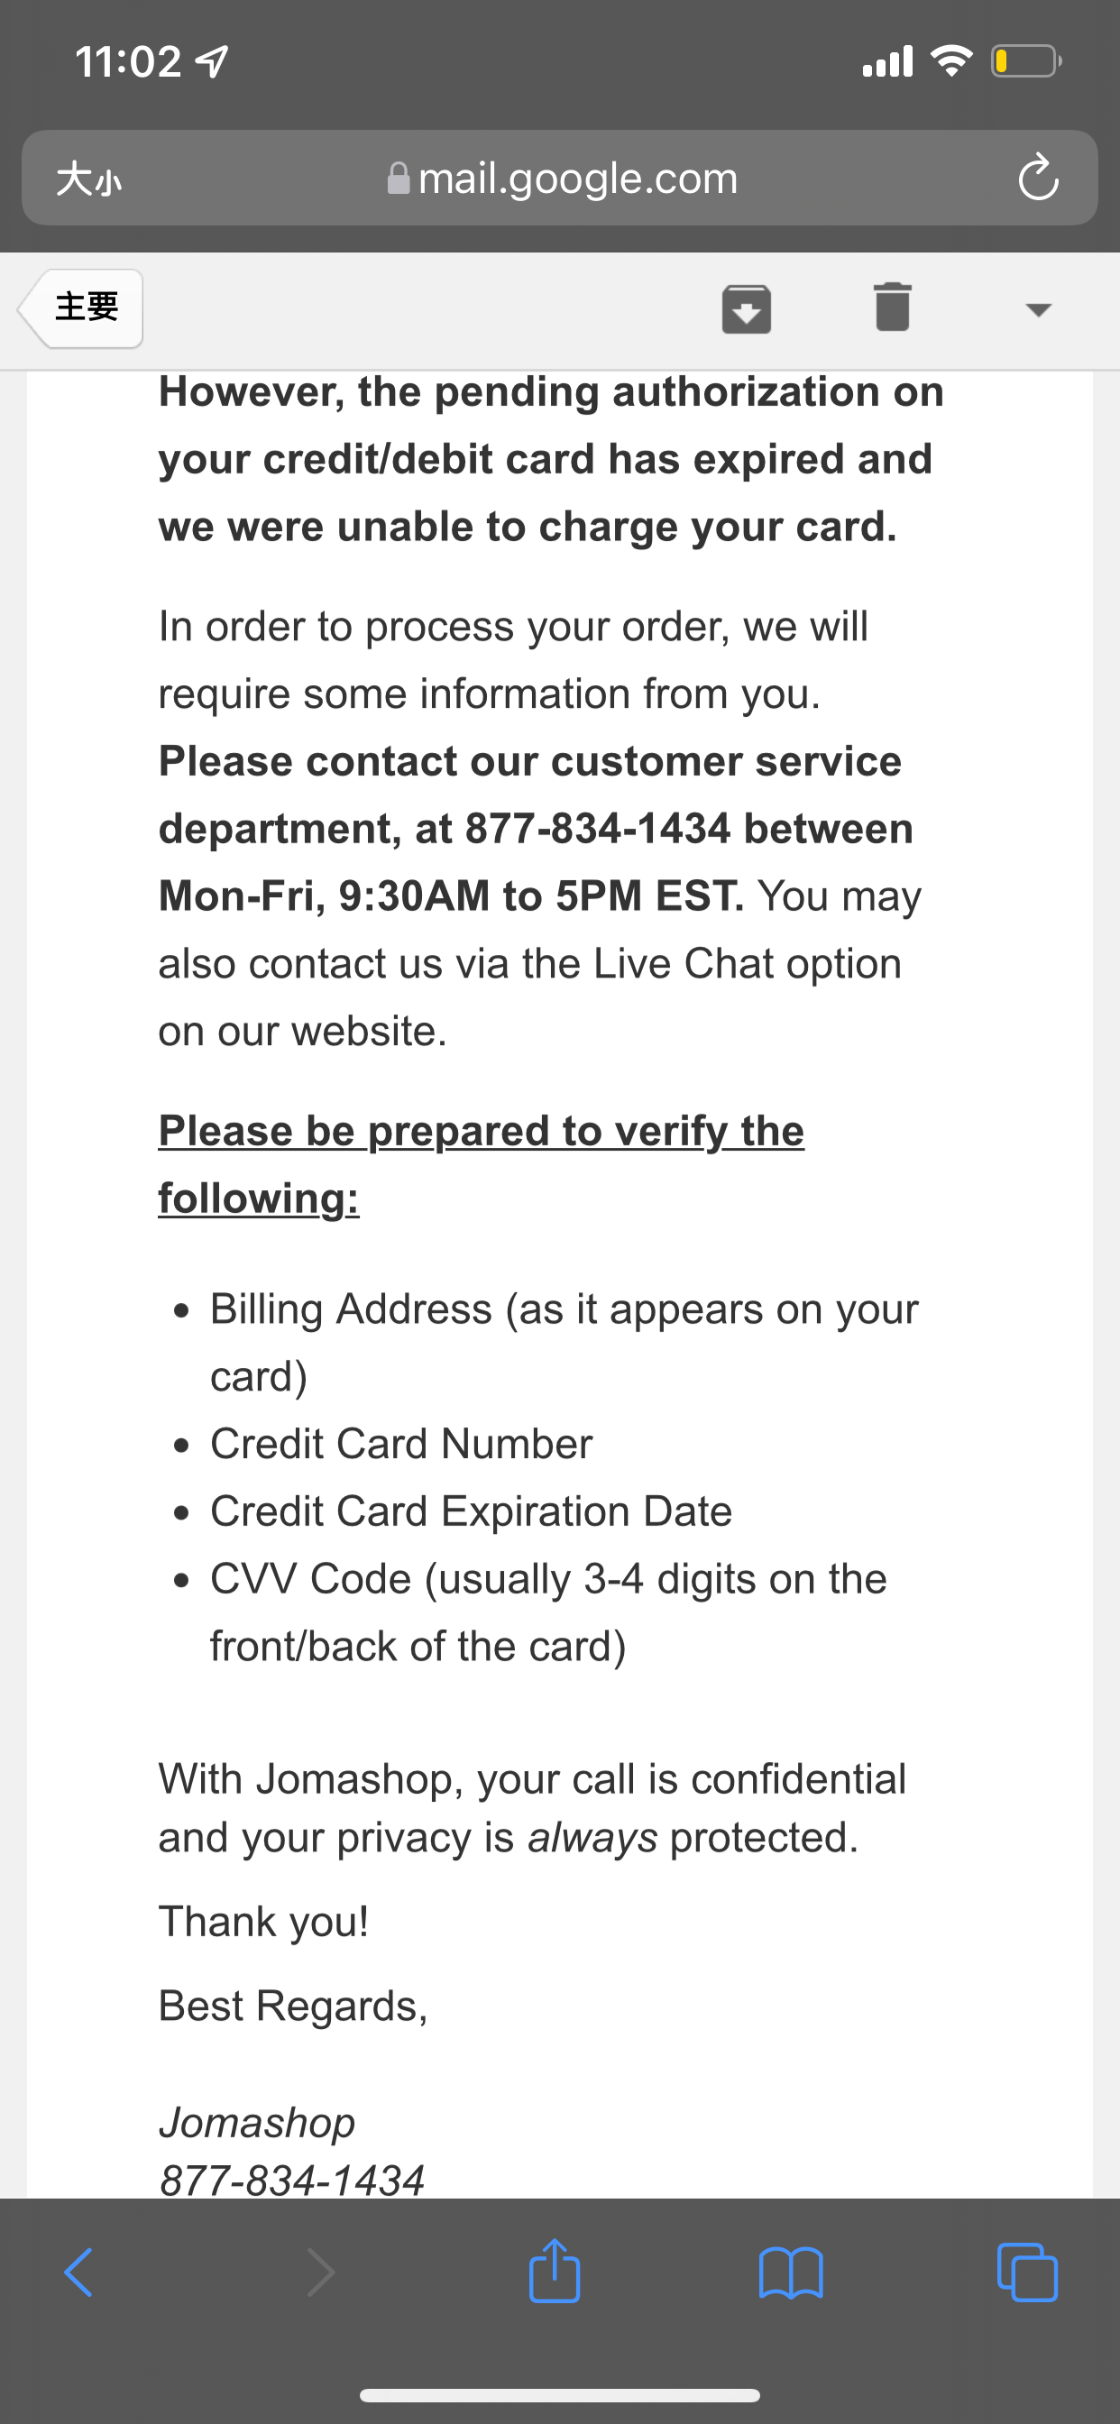Tap the lock icon in the address bar
Image resolution: width=1120 pixels, height=2424 pixels.
coord(398,178)
